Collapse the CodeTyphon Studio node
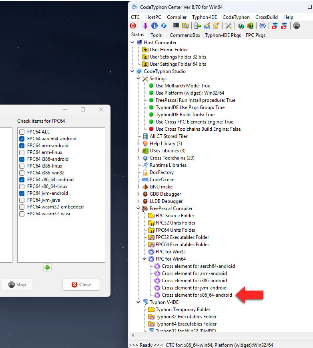 coord(132,71)
